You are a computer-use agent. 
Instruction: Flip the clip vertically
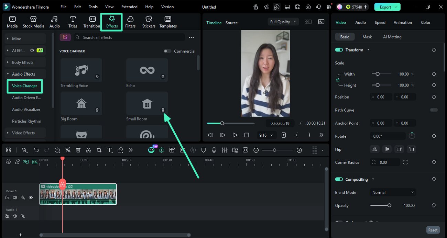pos(387,149)
